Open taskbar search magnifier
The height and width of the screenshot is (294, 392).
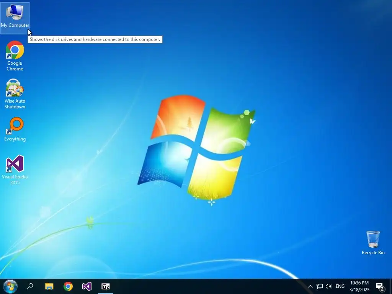point(30,286)
